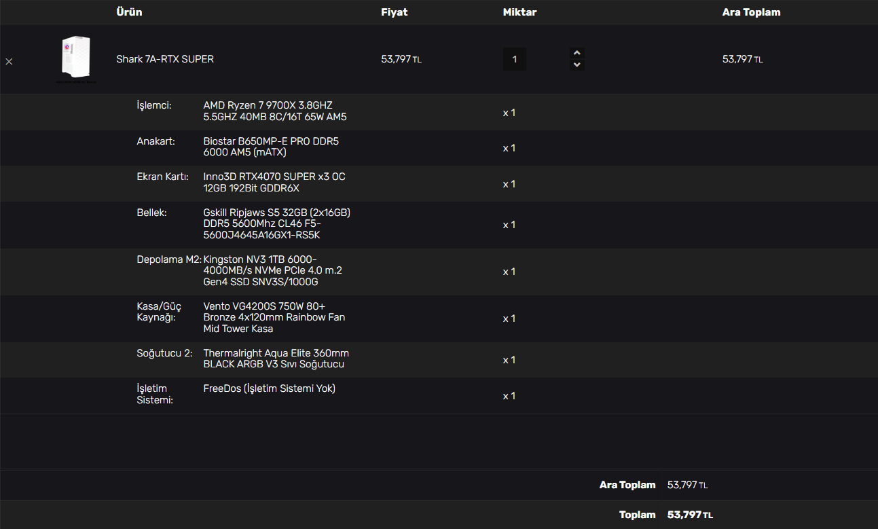Focus the quantity input field
The width and height of the screenshot is (878, 529).
click(515, 59)
